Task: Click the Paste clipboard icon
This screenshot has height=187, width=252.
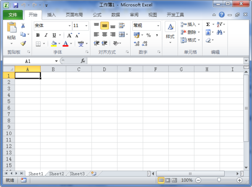Action: (11, 27)
